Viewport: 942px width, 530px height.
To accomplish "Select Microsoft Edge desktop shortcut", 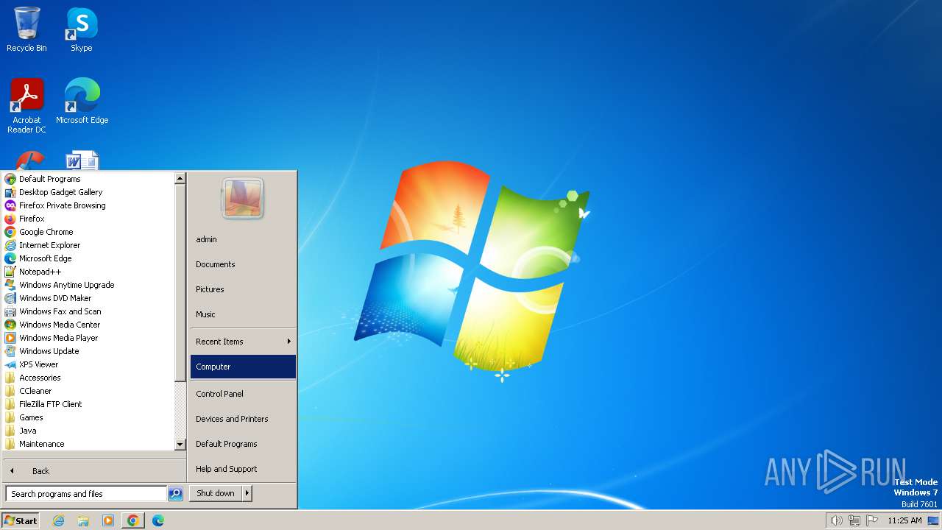I will [82, 102].
